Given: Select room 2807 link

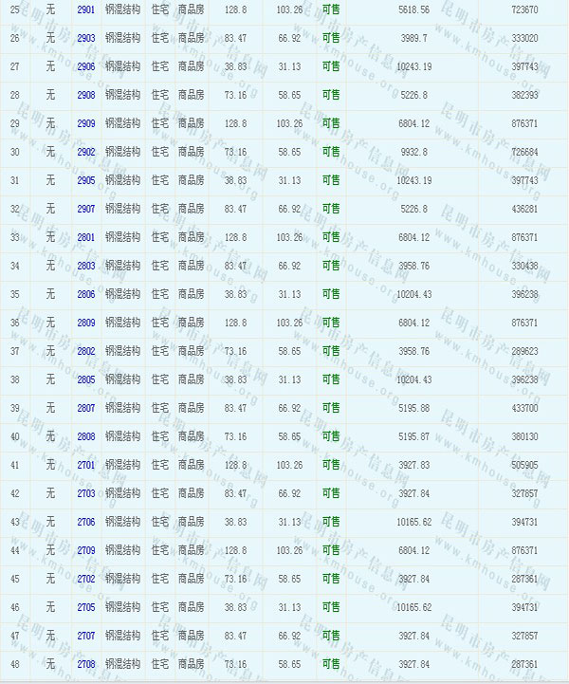Looking at the screenshot, I should click(86, 408).
